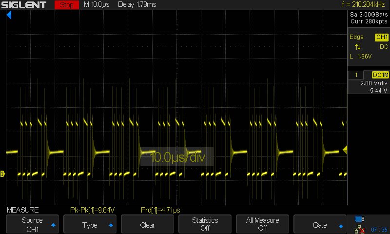Open the measurement Type selector
Viewport: 390px width, 234px height.
click(x=90, y=224)
